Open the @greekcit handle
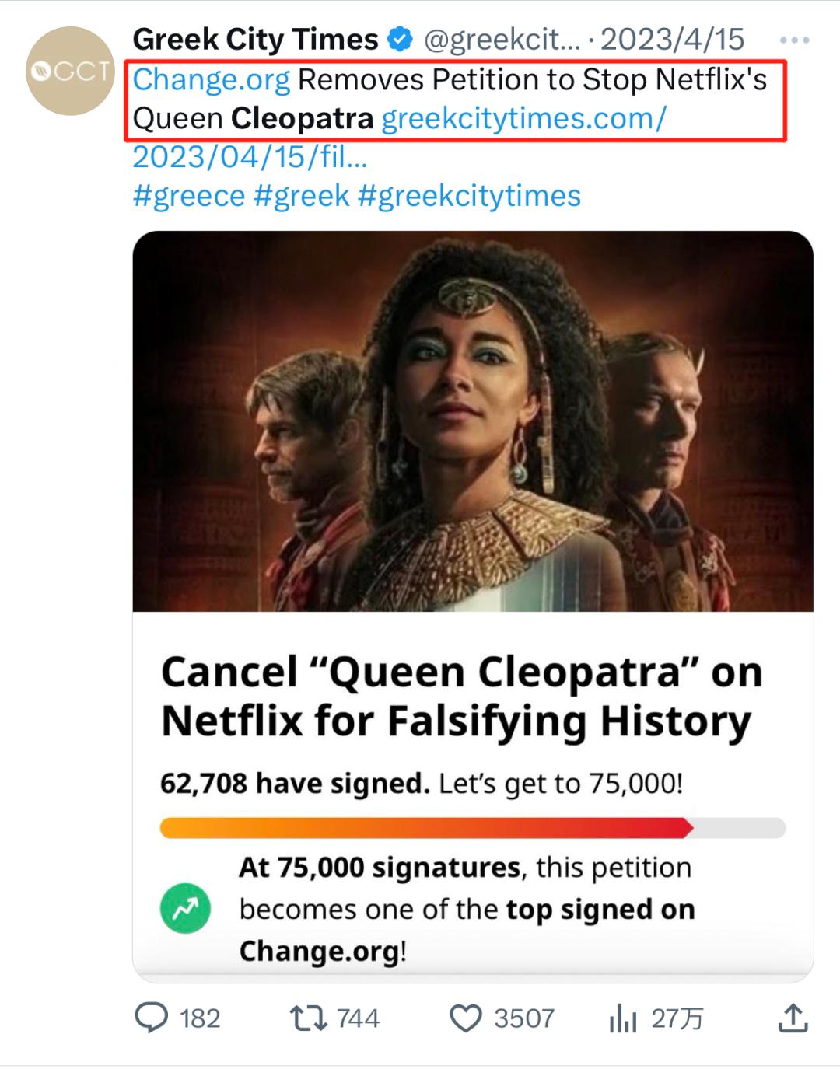Image resolution: width=840 pixels, height=1069 pixels. [502, 39]
